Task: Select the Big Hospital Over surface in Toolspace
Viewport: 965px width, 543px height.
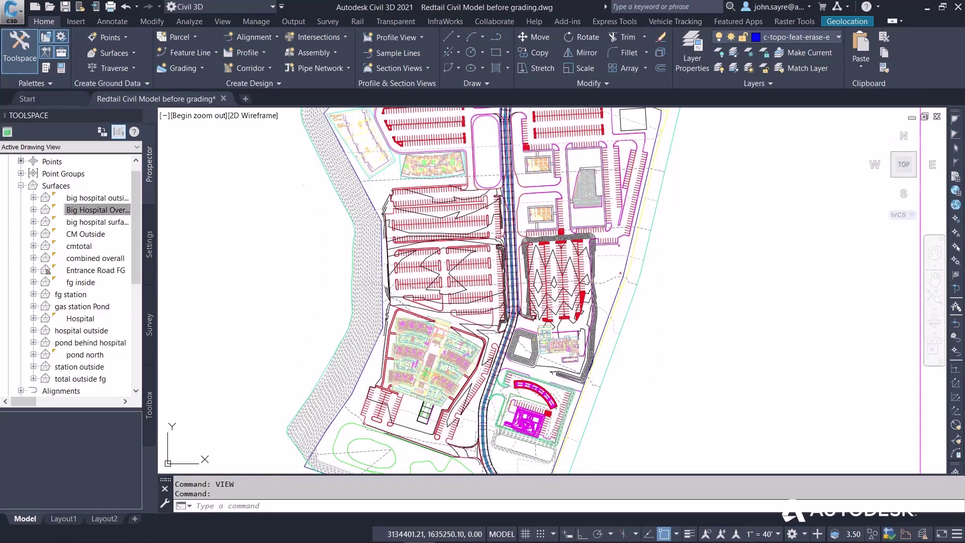Action: point(97,210)
